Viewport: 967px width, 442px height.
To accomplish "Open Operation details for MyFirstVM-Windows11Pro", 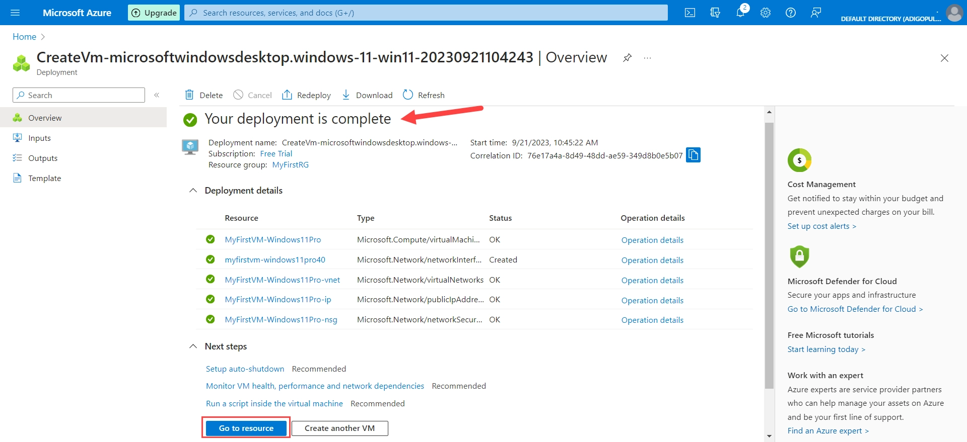I will [x=652, y=240].
